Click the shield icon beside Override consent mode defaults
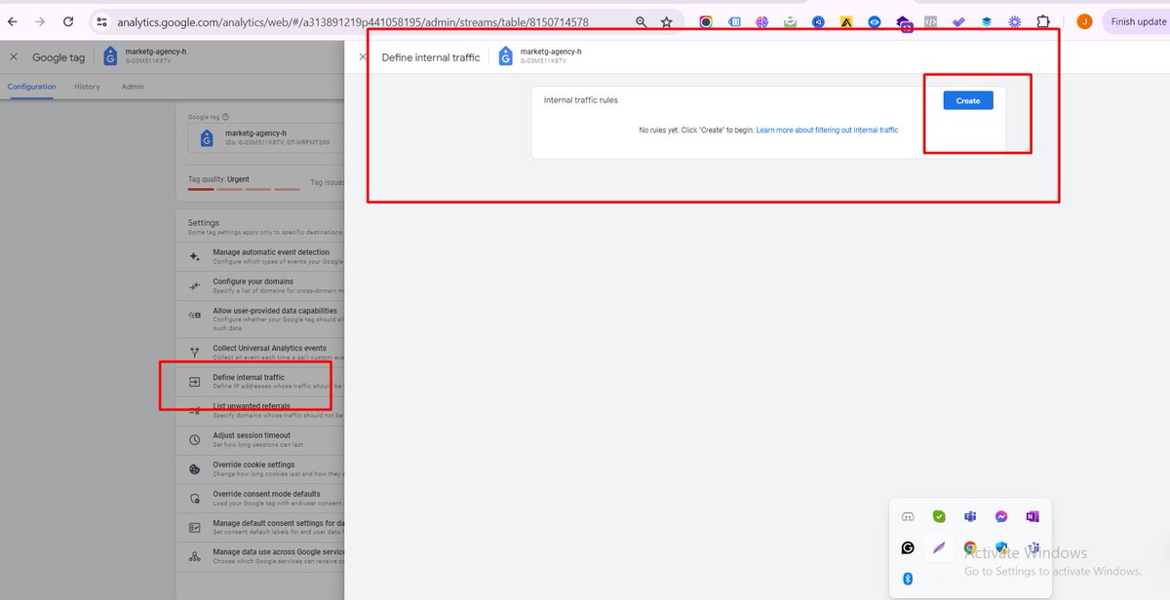This screenshot has width=1170, height=600. 194,499
